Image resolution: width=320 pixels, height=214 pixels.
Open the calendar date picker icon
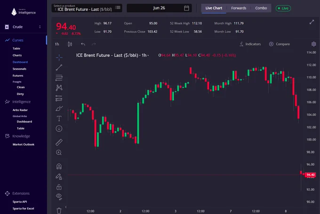tap(186, 8)
